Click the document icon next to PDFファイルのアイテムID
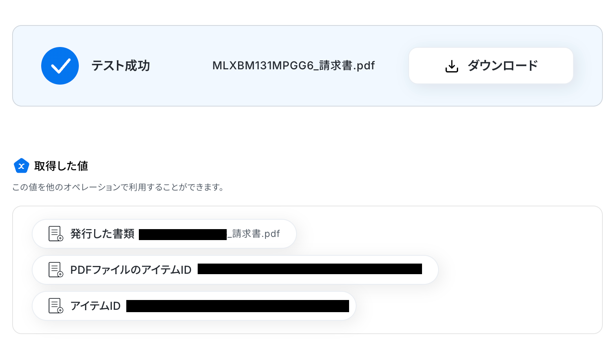 (x=56, y=270)
